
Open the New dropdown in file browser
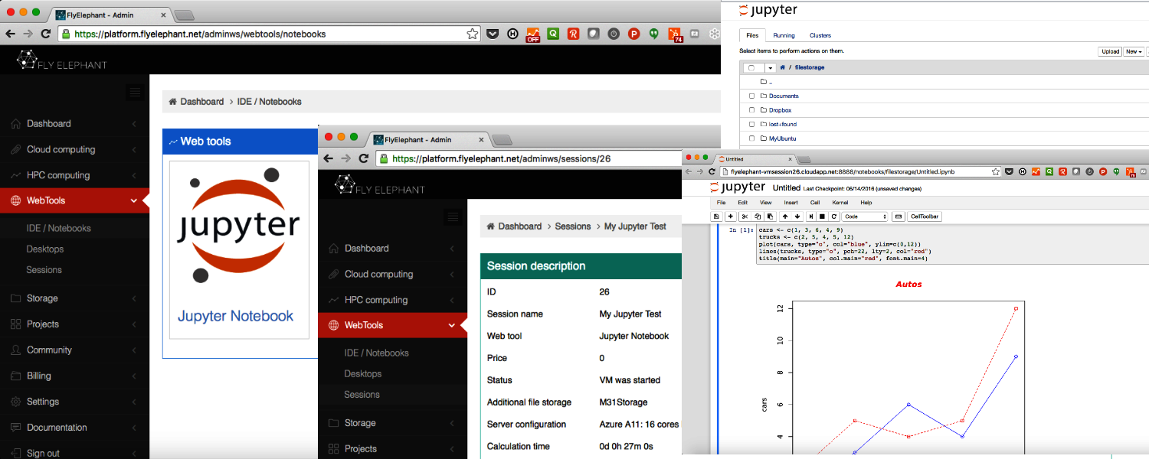(1133, 51)
